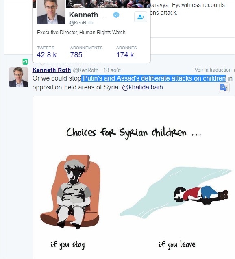The image size is (235, 259).
Task: Open the Choices for Syrian children image
Action: click(134, 178)
